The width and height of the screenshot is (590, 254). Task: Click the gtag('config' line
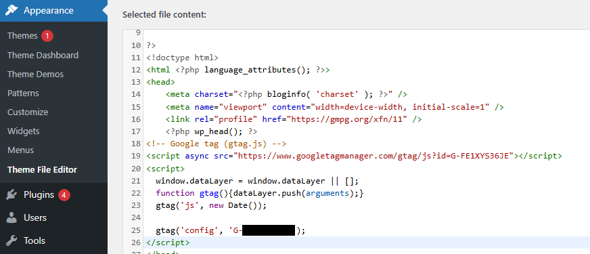click(230, 230)
